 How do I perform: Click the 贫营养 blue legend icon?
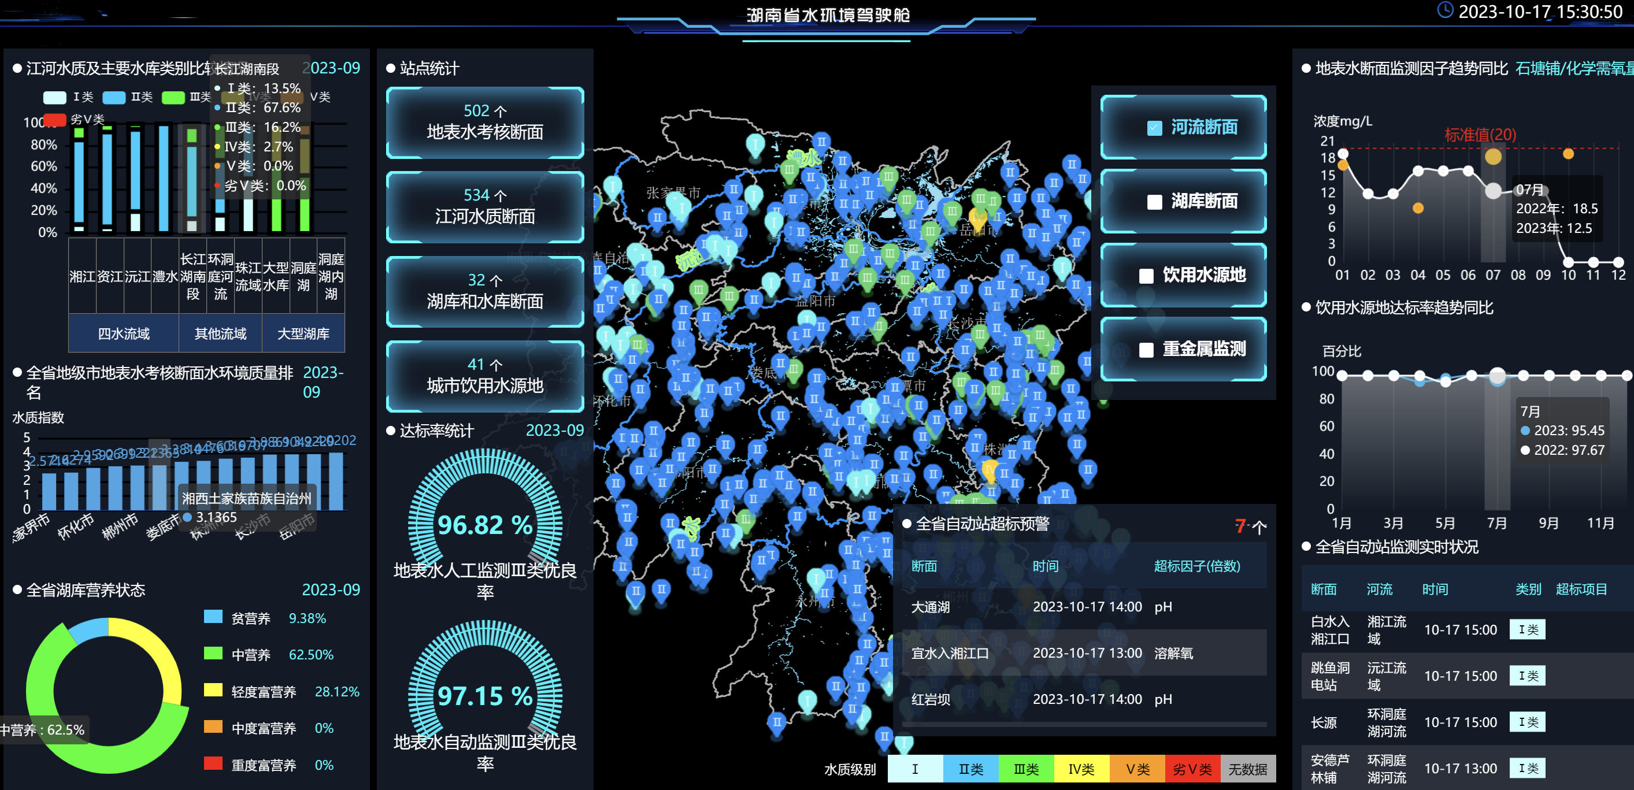click(213, 617)
